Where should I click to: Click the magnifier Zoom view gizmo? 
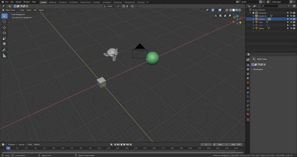(230, 16)
